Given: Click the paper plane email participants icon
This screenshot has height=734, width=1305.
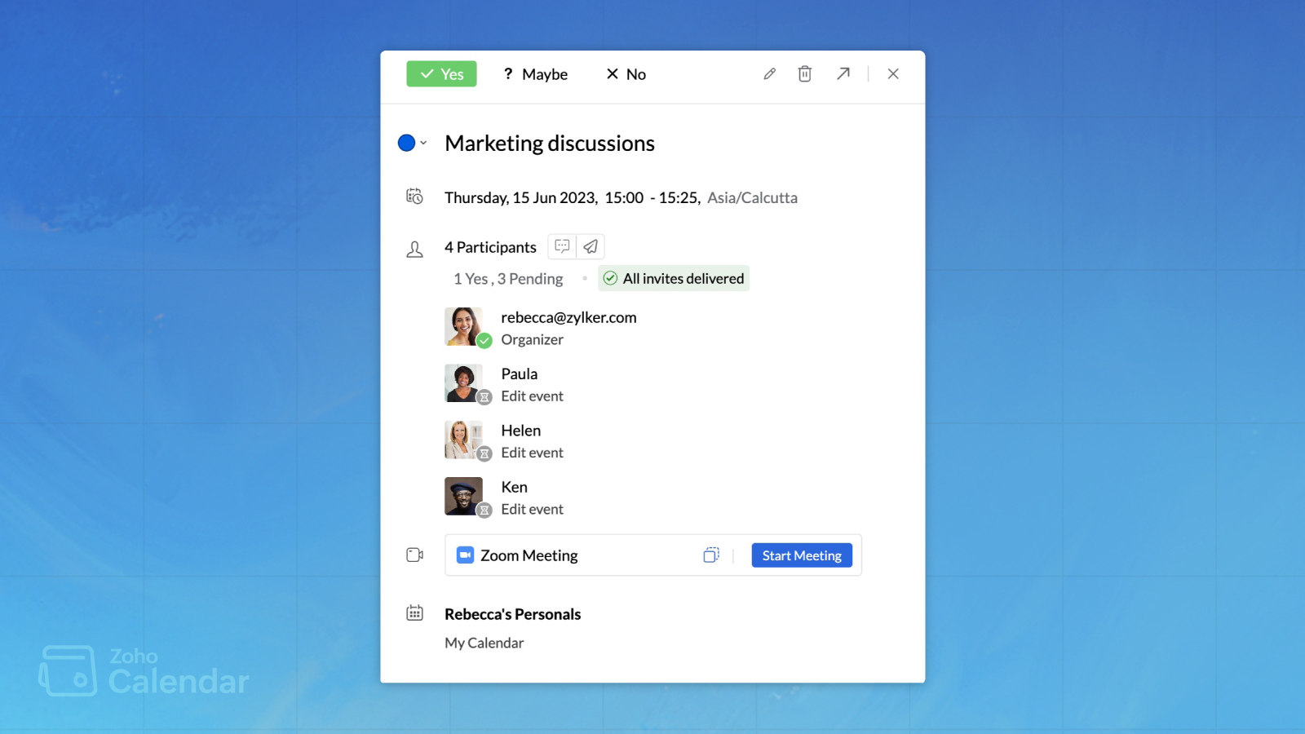Looking at the screenshot, I should [591, 246].
